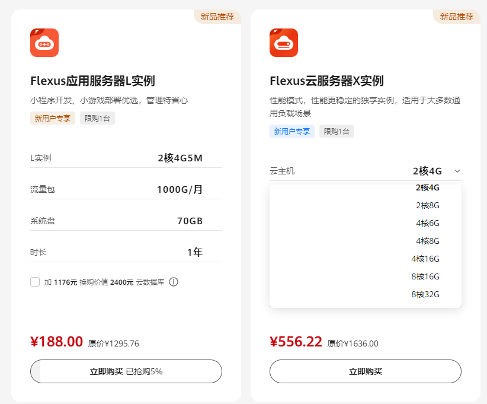Click 限购1台 tag on L实例 card

click(x=97, y=118)
